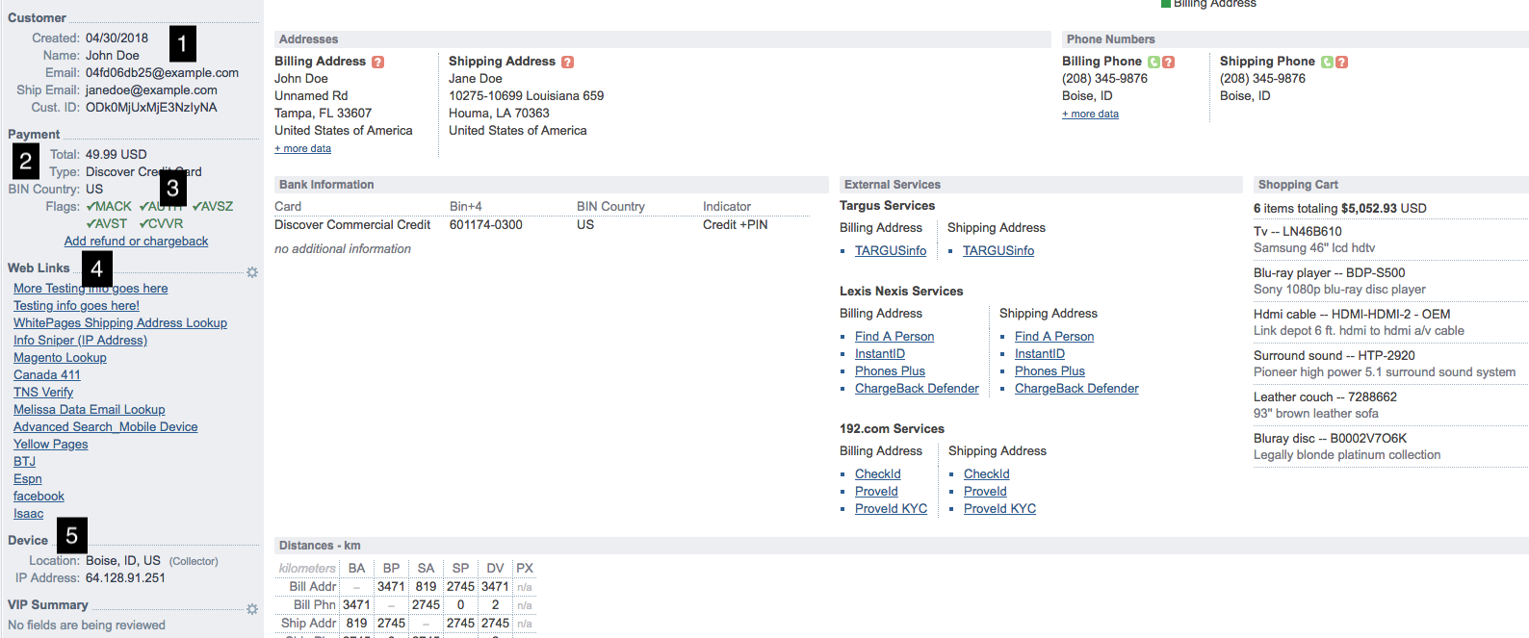Expand more data under Billing Phone
Viewport: 1529px width, 638px height.
1090,114
